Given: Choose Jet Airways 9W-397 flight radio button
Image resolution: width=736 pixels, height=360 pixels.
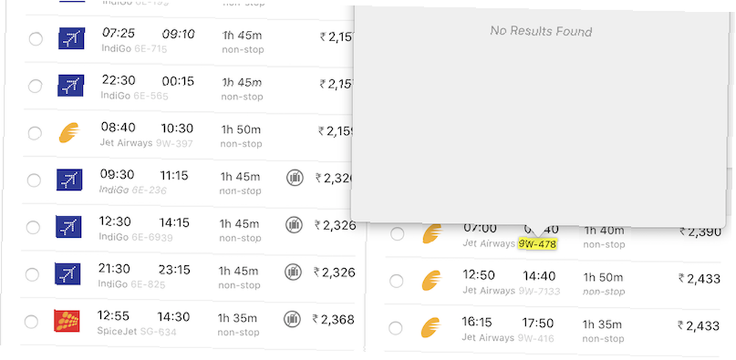Looking at the screenshot, I should 34,133.
